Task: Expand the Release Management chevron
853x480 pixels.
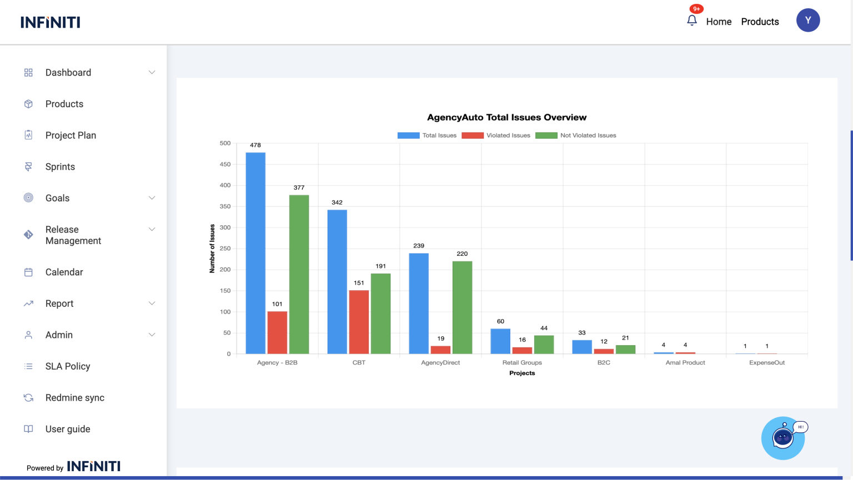Action: [152, 229]
